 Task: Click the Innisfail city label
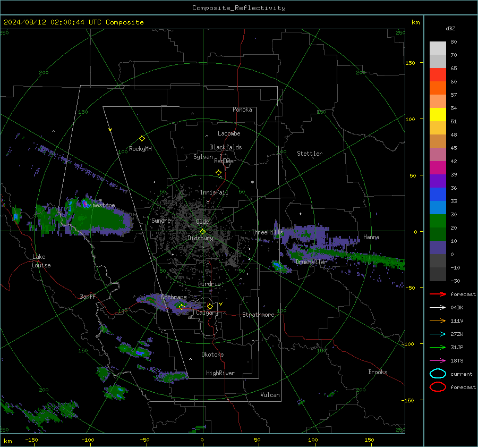[x=214, y=192]
